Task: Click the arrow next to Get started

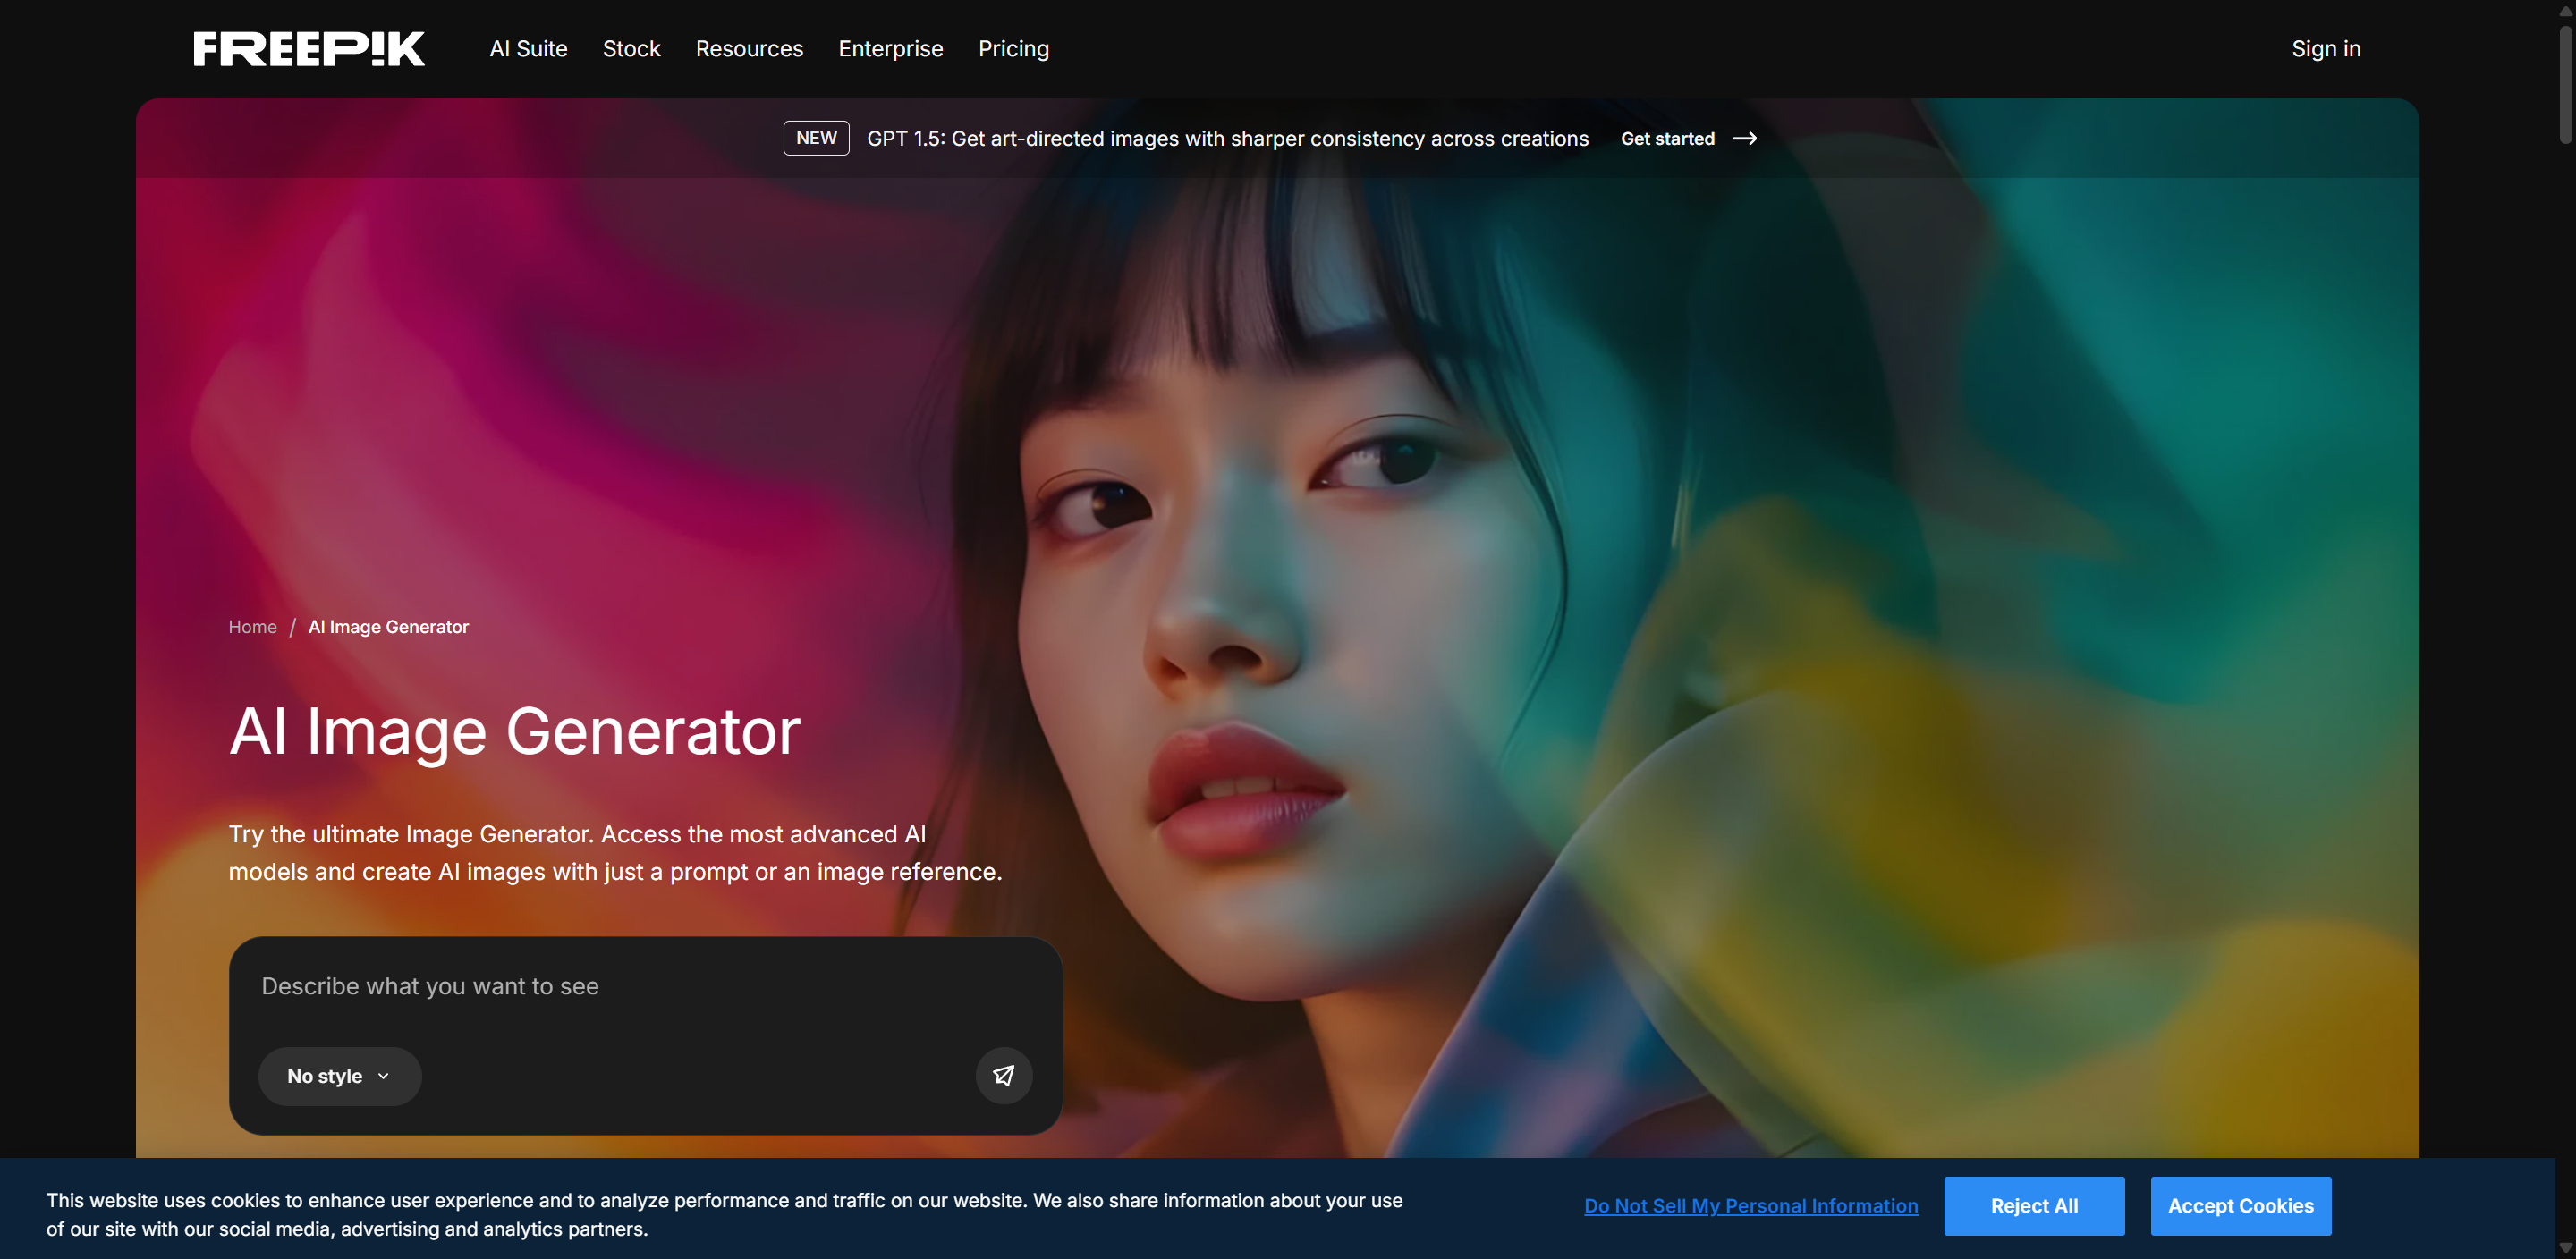Action: coord(1745,138)
